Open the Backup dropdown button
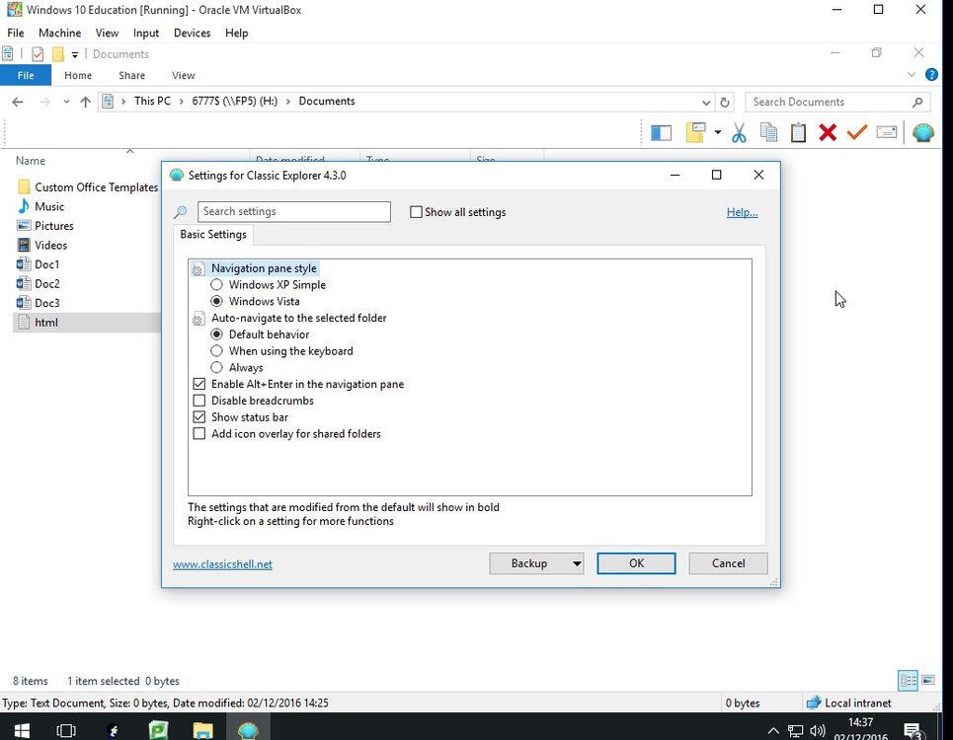The height and width of the screenshot is (740, 953). click(x=536, y=563)
